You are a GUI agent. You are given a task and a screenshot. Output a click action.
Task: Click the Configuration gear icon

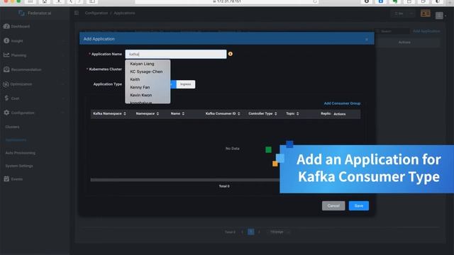pos(6,113)
